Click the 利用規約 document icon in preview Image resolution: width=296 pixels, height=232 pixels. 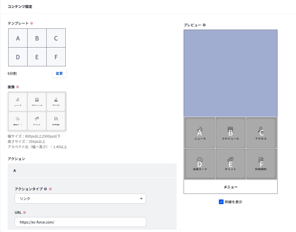(261, 160)
